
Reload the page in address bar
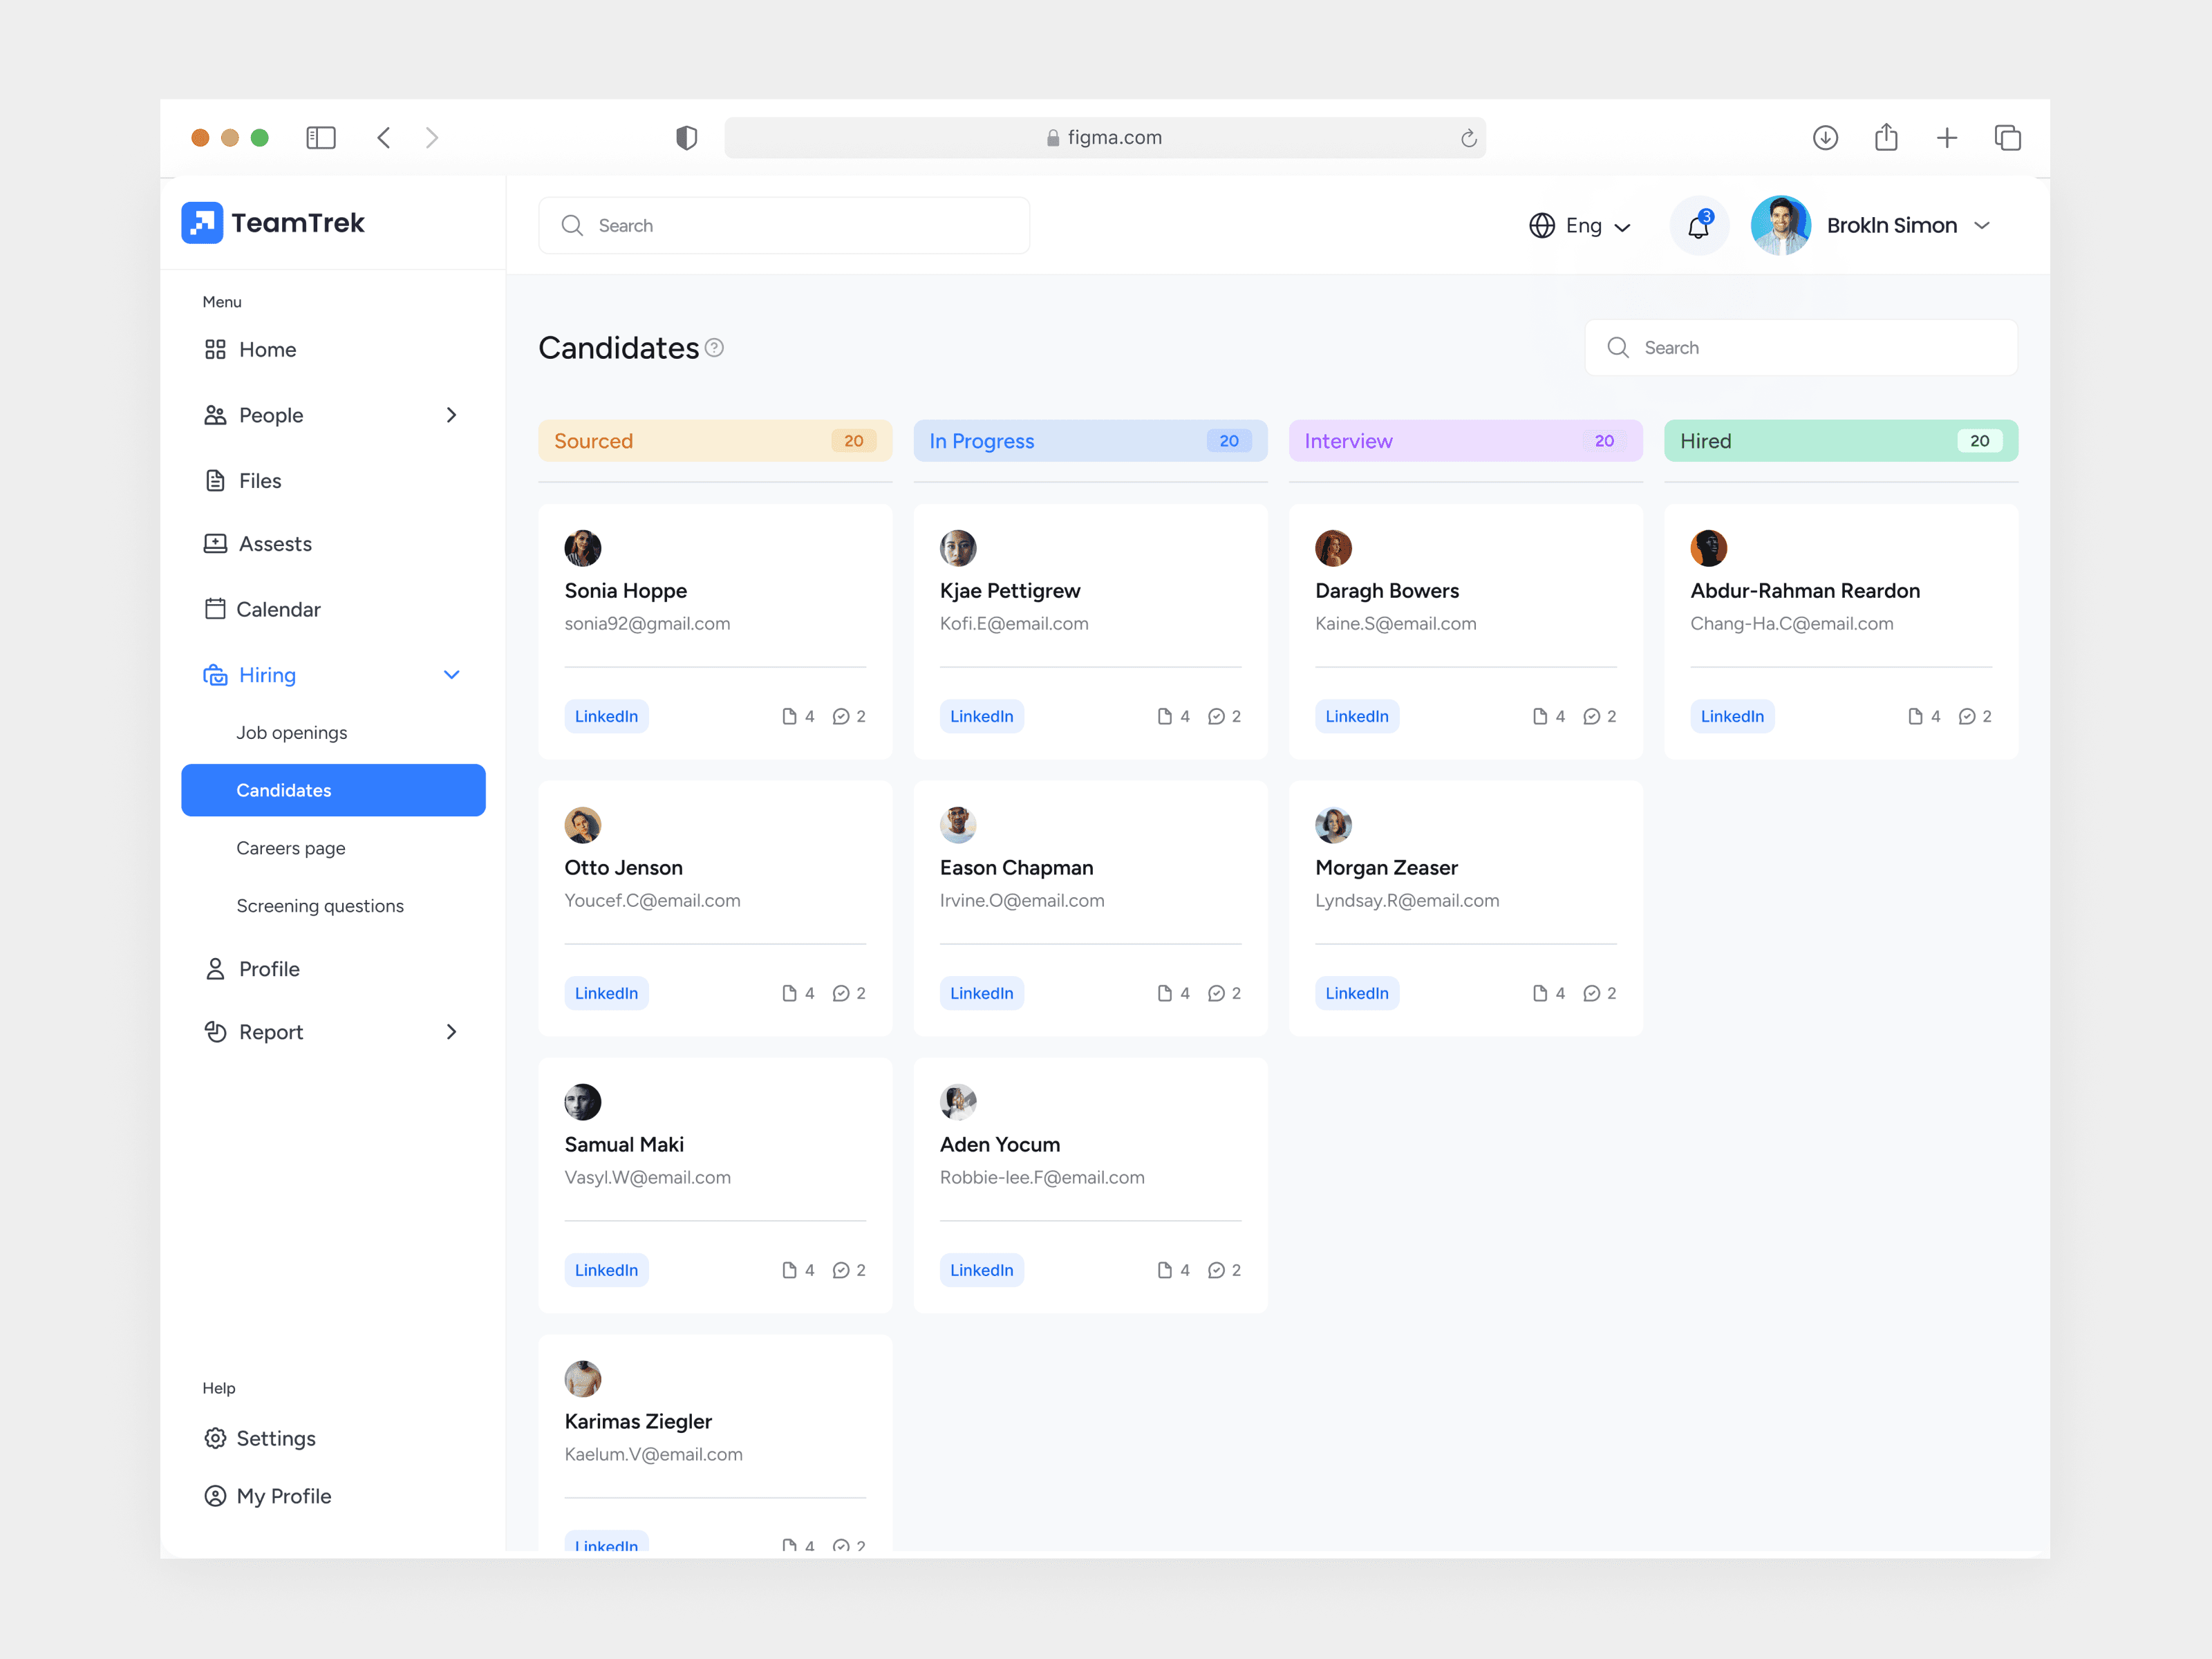[x=1468, y=138]
